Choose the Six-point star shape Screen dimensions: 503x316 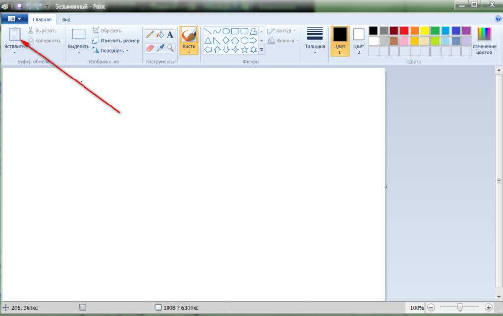pos(253,50)
